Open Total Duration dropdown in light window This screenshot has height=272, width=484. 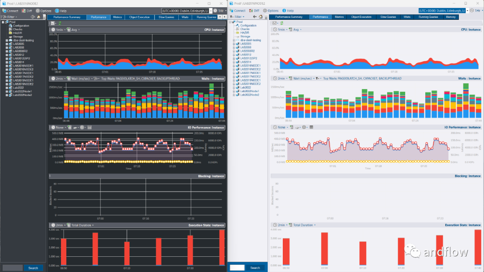[302, 225]
